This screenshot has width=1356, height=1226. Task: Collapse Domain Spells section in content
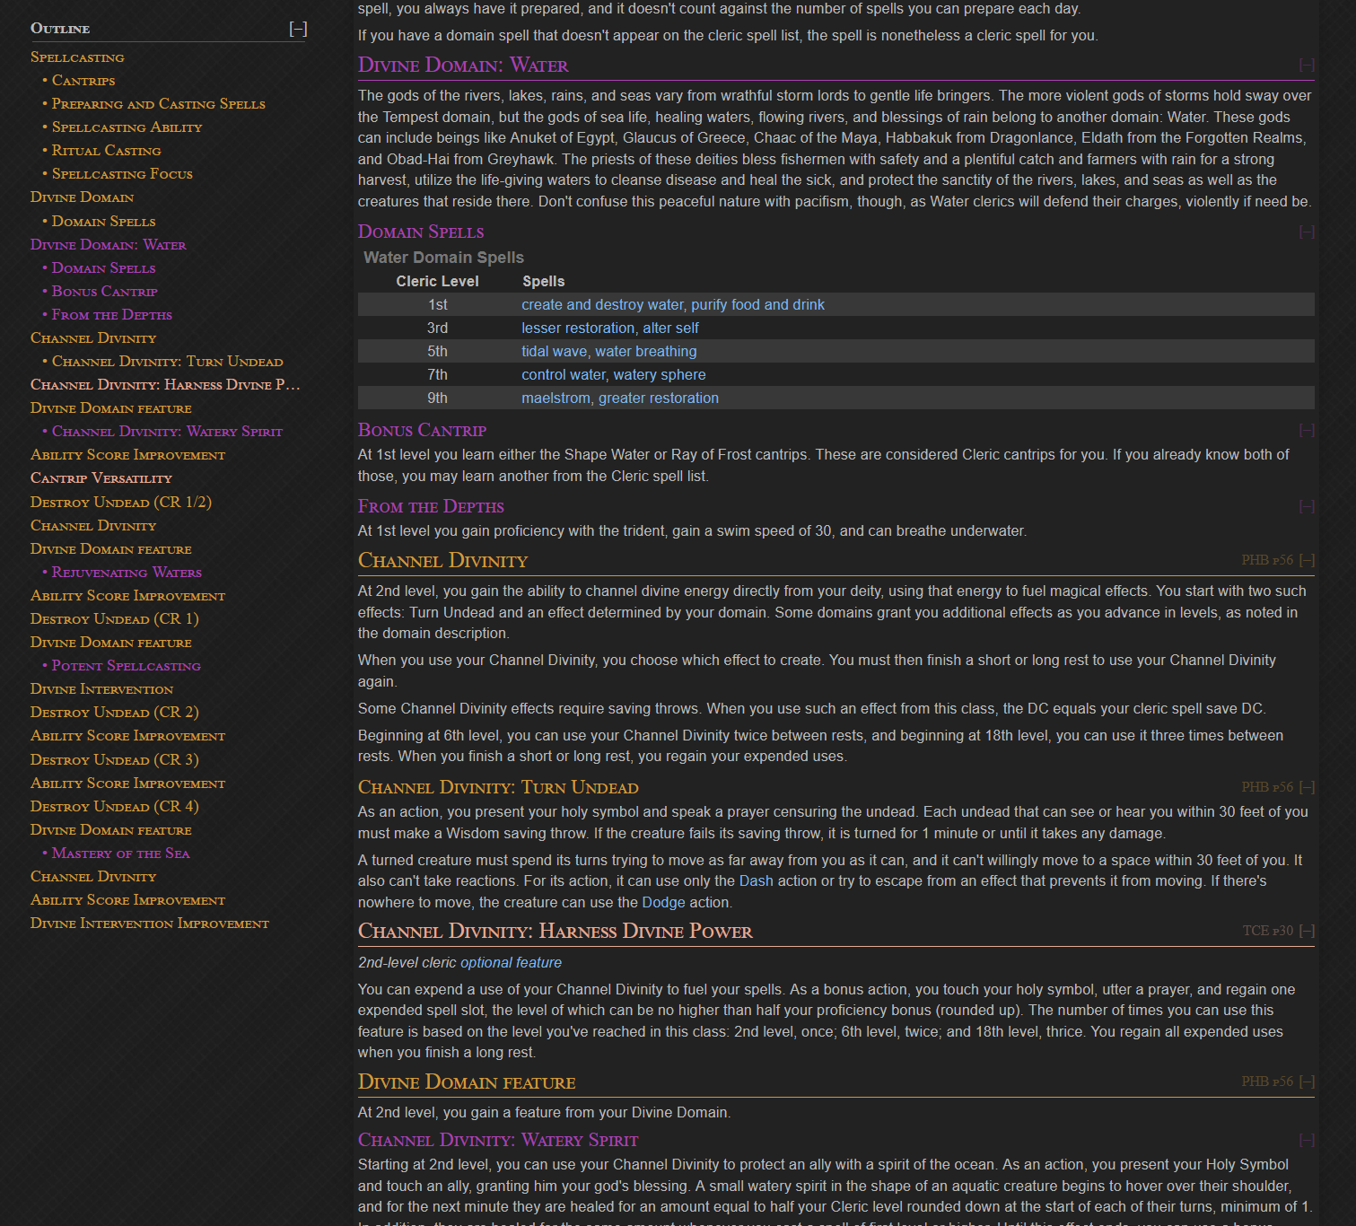point(1307,232)
